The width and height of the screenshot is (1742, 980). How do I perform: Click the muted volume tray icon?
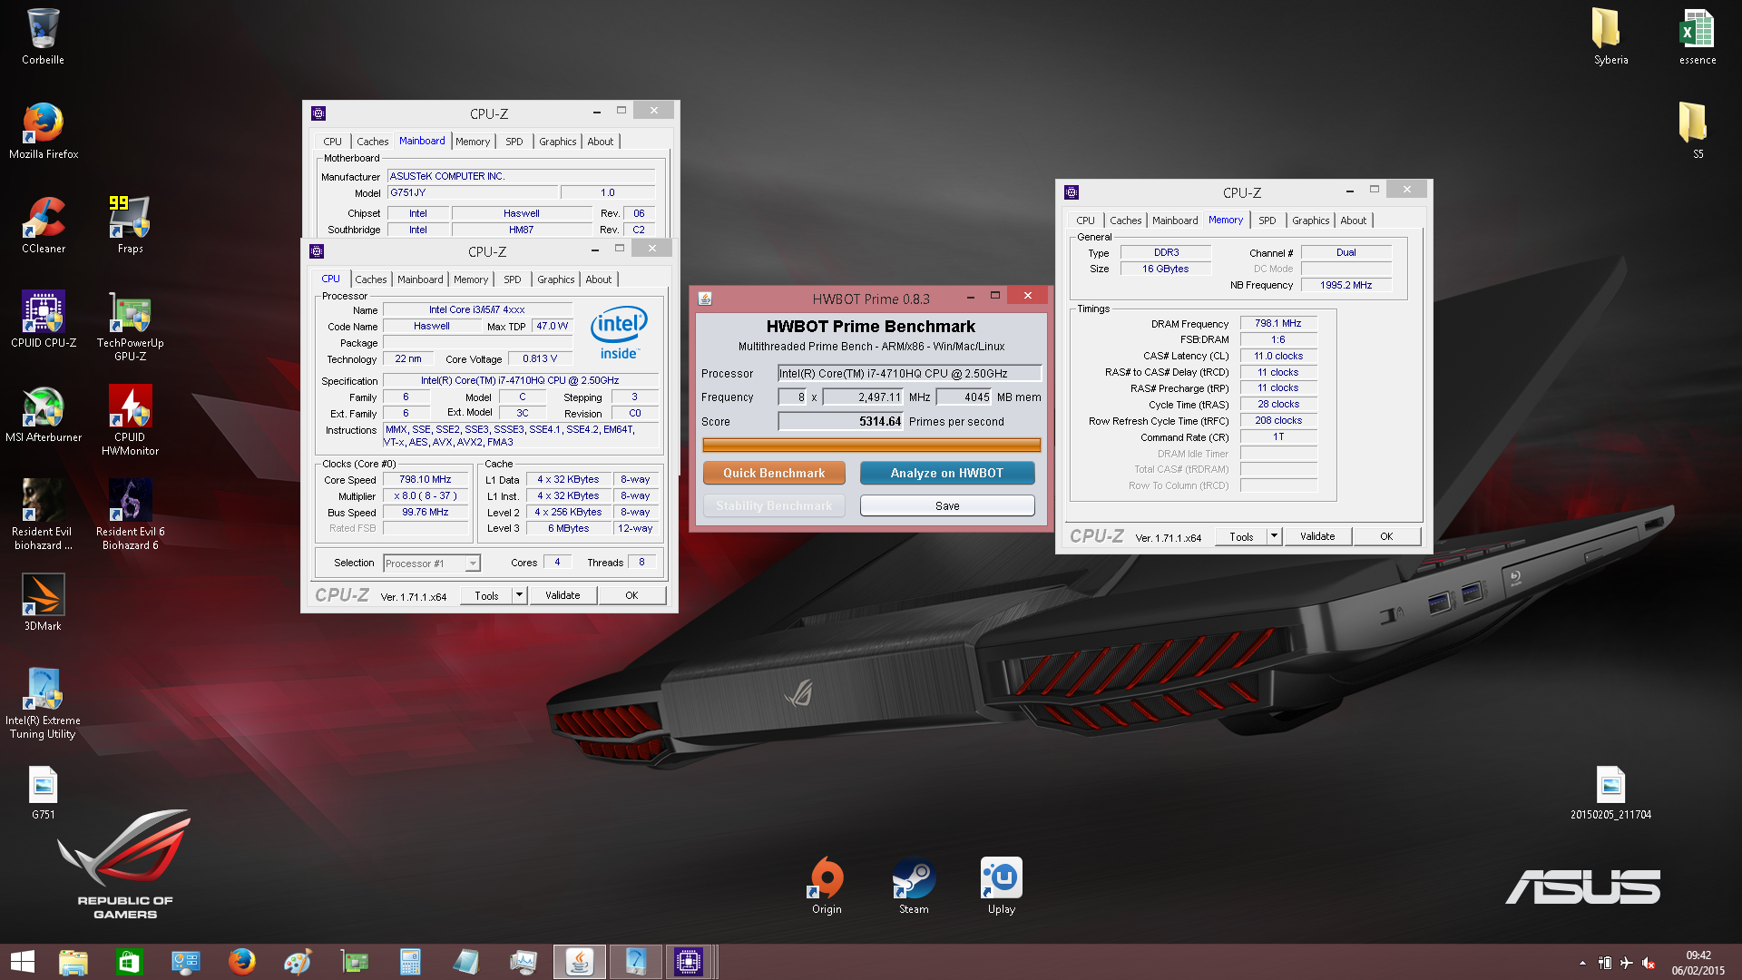(1649, 963)
